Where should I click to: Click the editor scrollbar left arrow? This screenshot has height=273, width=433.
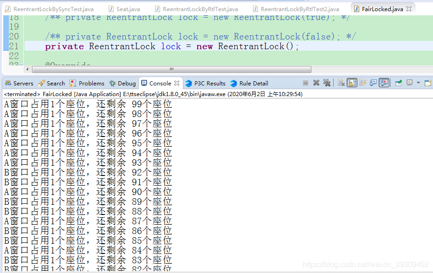click(27, 69)
